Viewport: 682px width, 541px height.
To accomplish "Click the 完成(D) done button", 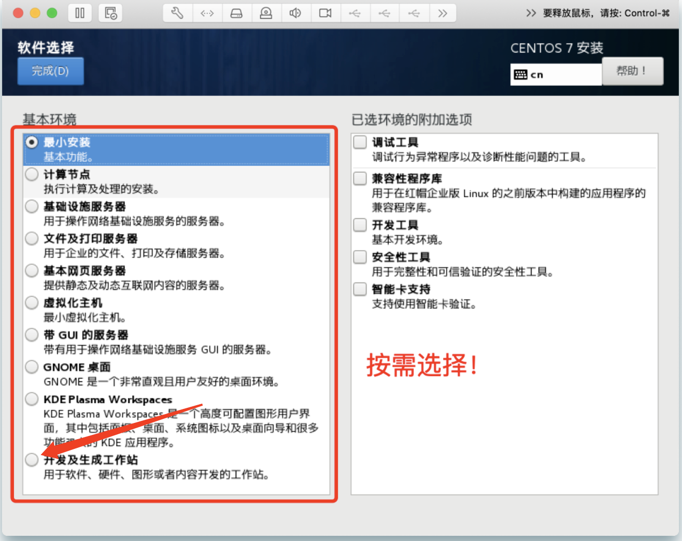I will pyautogui.click(x=50, y=71).
